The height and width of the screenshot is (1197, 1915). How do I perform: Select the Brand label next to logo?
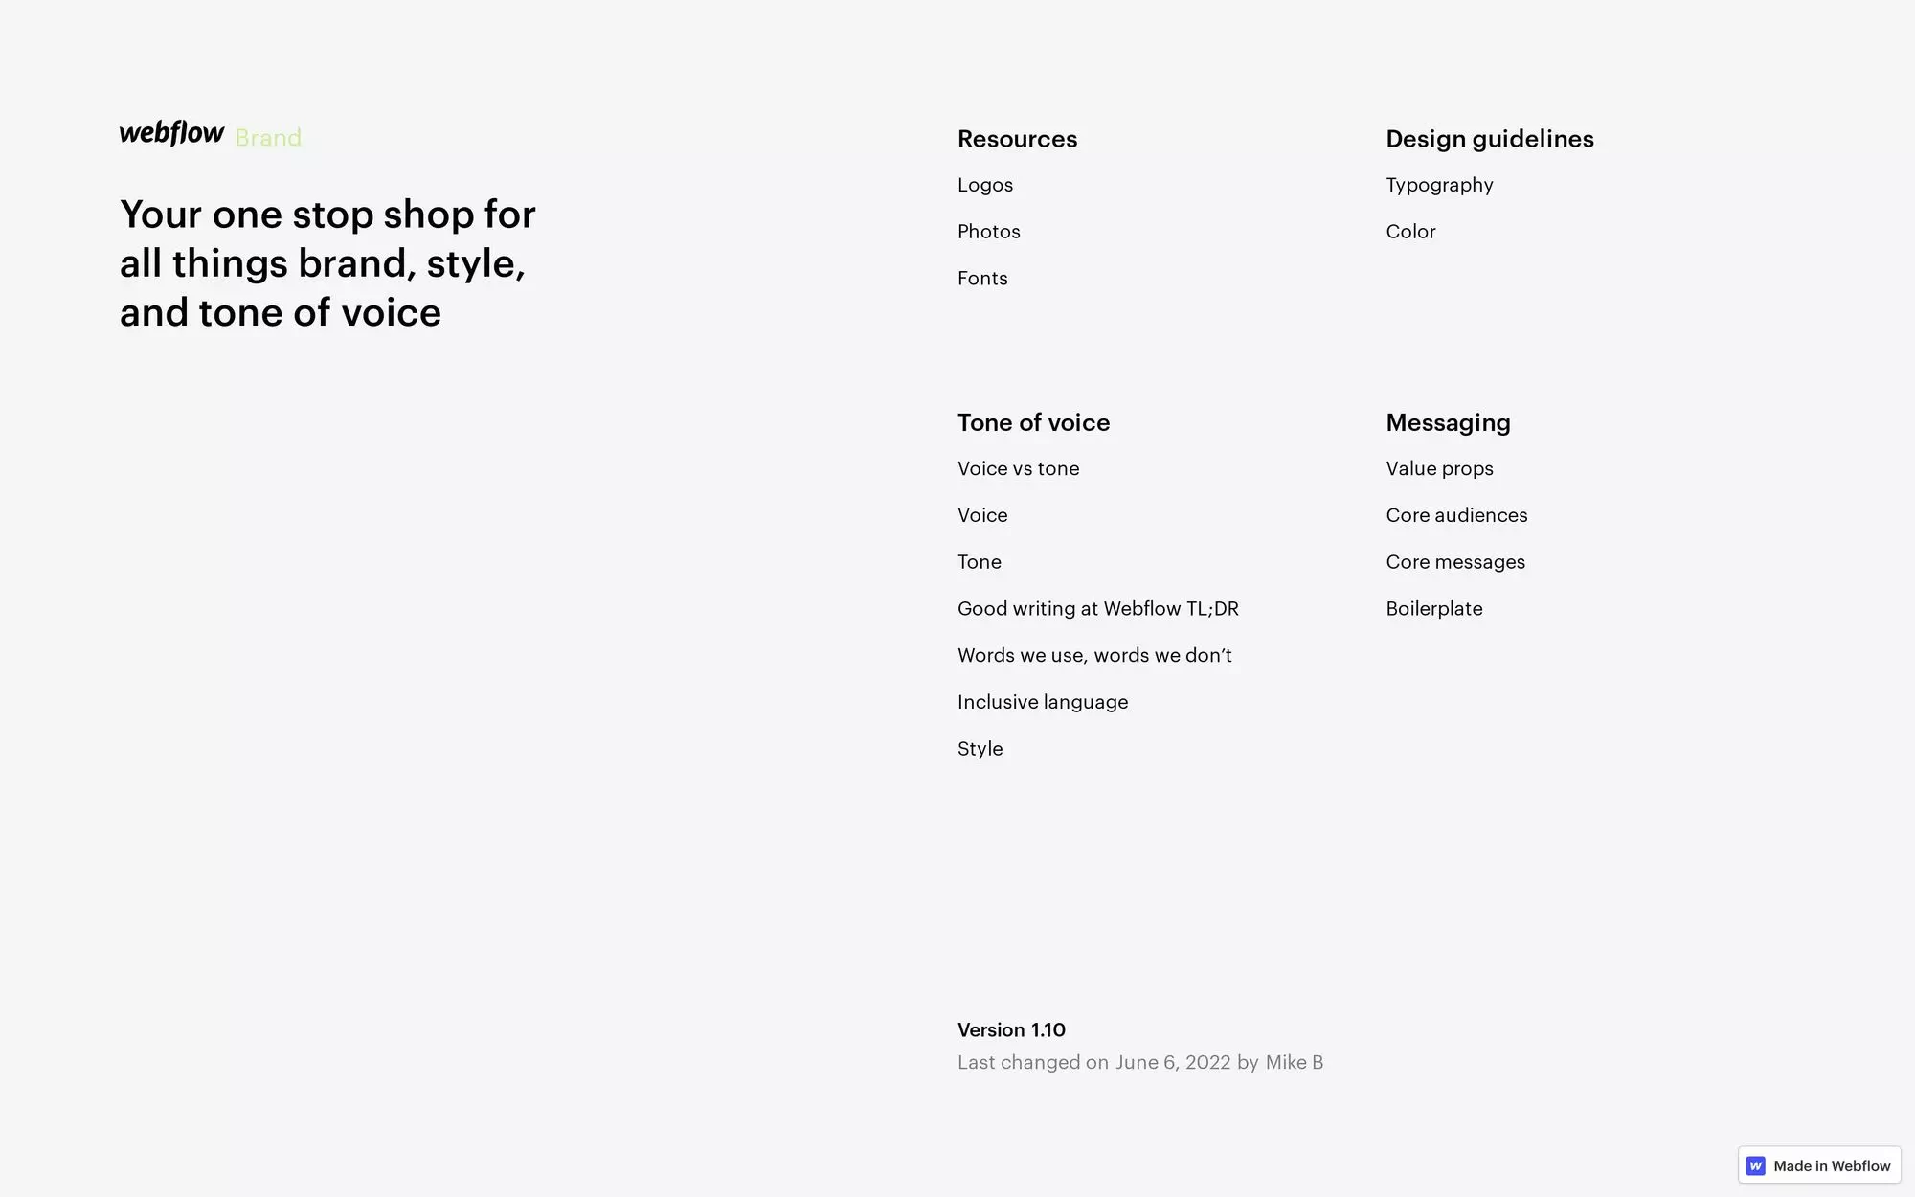pos(269,137)
